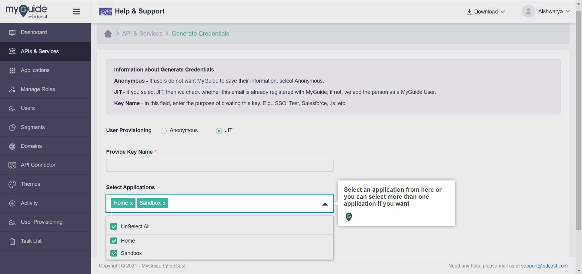Click the MyGuide by EdCast logo
The height and width of the screenshot is (274, 582).
coord(26,12)
